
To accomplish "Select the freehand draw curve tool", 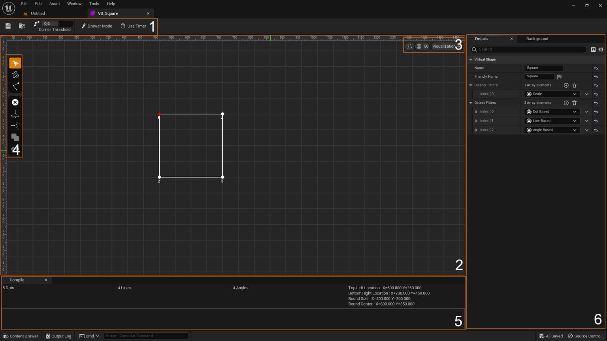I will (x=15, y=75).
